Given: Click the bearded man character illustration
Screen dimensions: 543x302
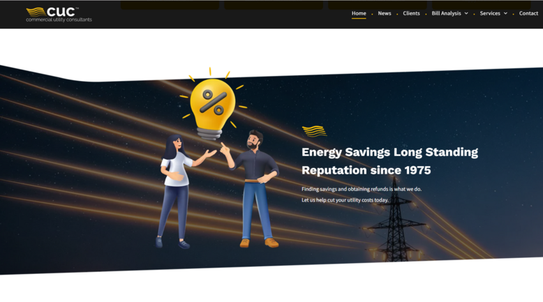Looking at the screenshot, I should pyautogui.click(x=254, y=189).
